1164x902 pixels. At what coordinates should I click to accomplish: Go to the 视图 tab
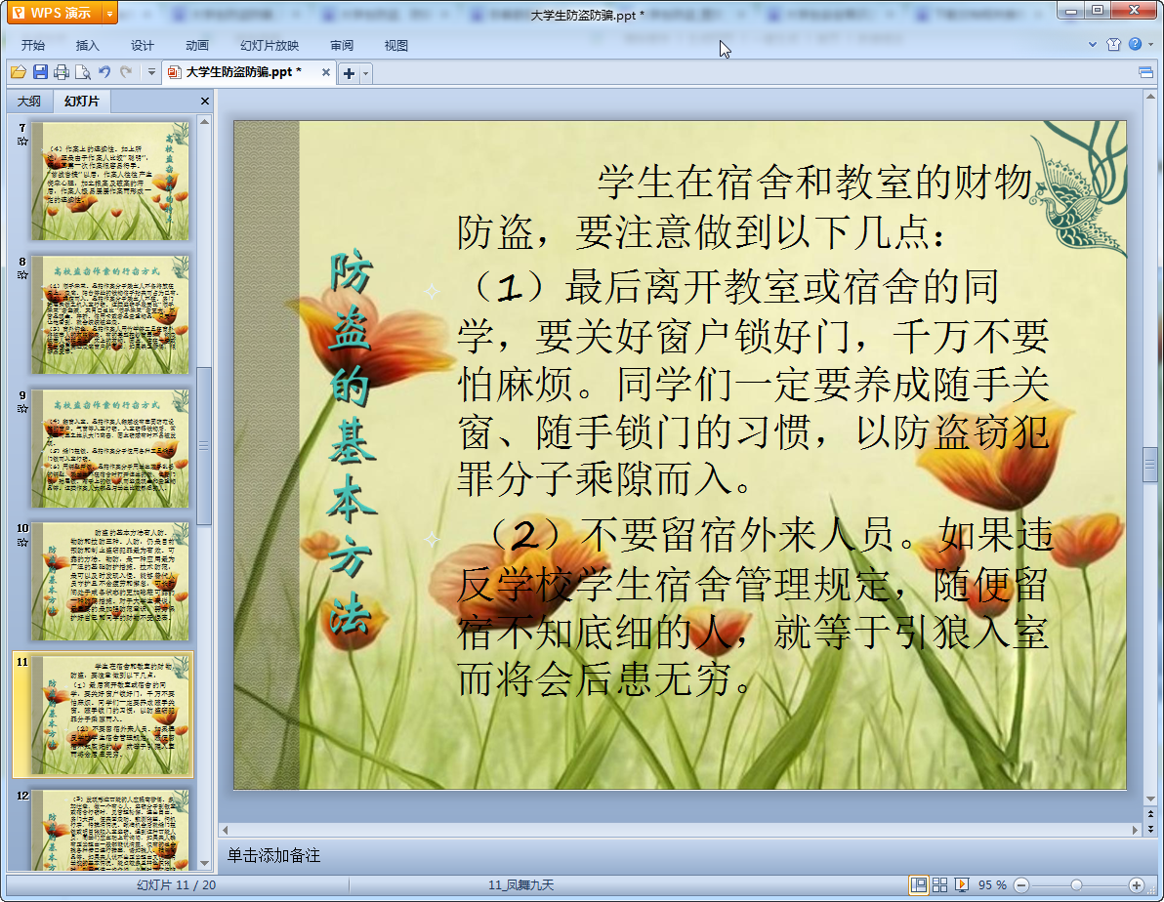(396, 45)
